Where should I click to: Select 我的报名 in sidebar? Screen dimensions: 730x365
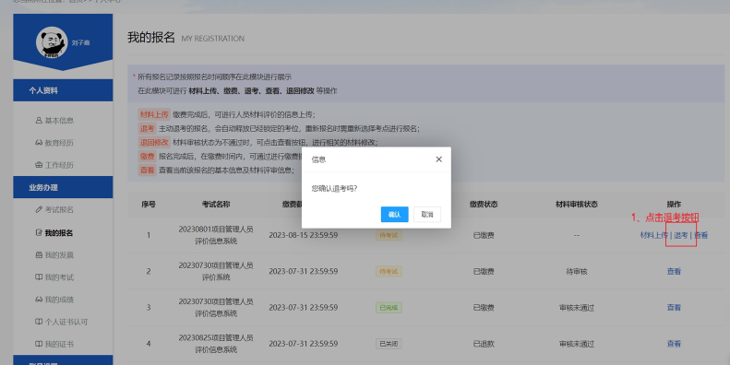[59, 233]
